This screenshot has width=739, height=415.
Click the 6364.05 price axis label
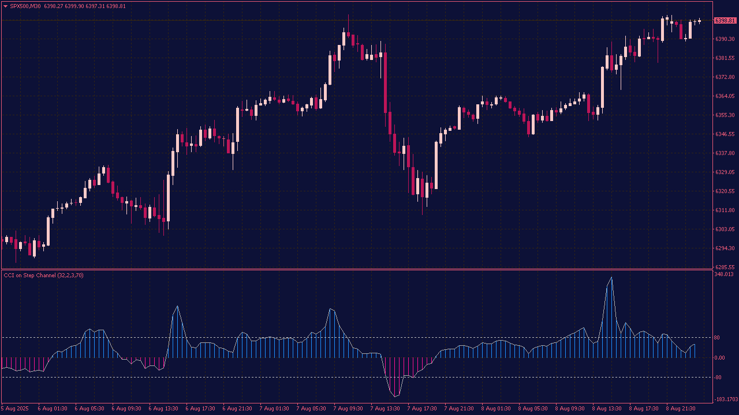pyautogui.click(x=725, y=96)
